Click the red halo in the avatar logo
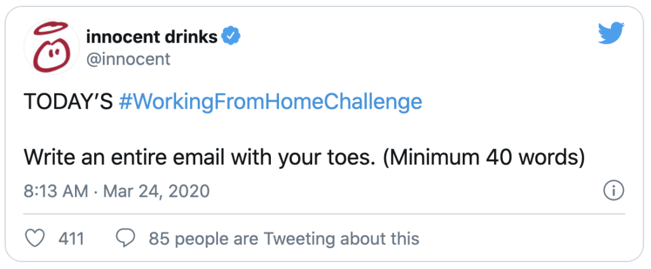The image size is (651, 269). click(x=50, y=29)
